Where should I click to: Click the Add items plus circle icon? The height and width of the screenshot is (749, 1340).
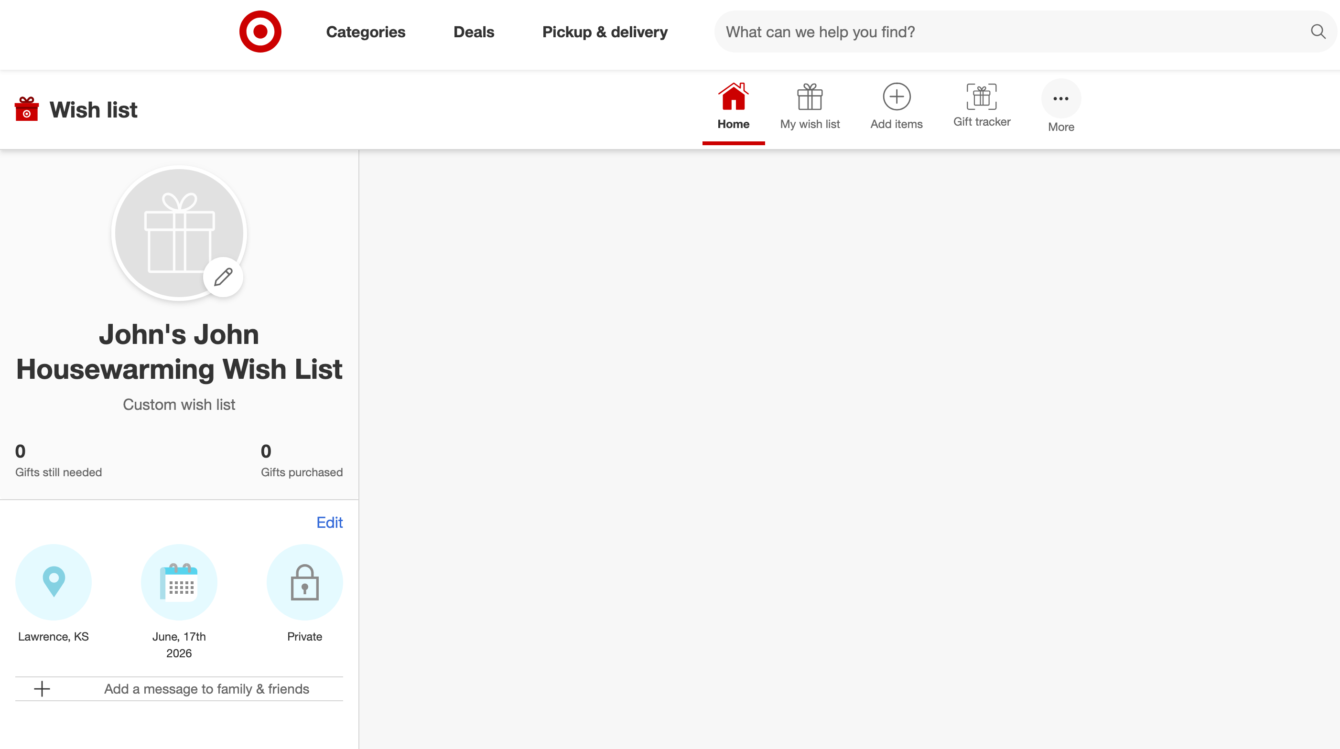click(897, 96)
